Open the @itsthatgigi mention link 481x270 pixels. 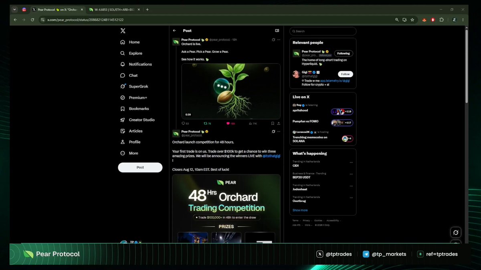pyautogui.click(x=271, y=156)
